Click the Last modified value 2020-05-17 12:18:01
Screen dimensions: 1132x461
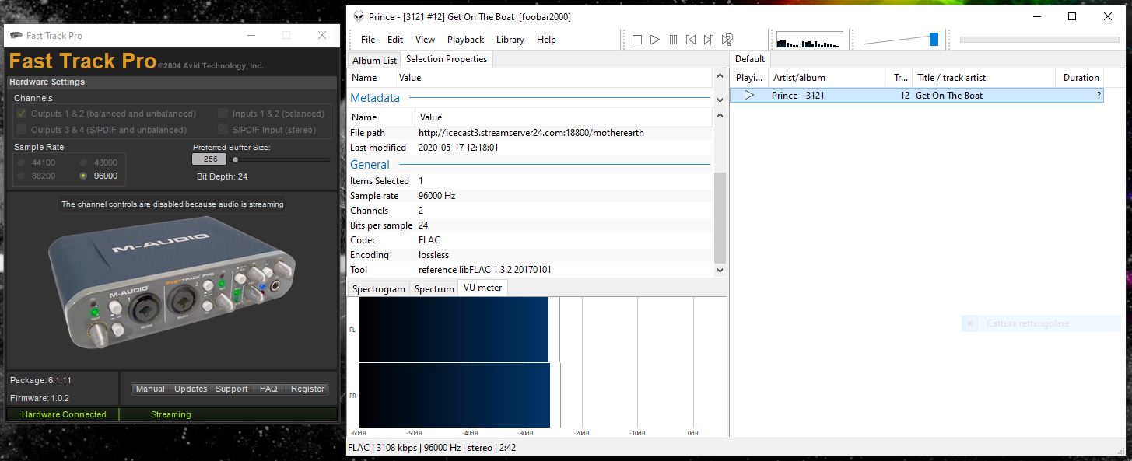tap(458, 148)
